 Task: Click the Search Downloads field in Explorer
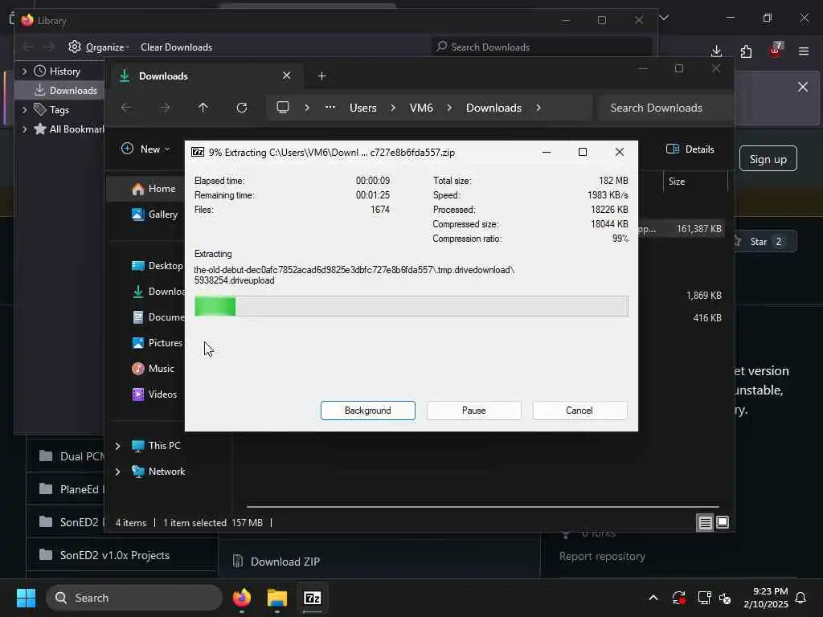[665, 108]
